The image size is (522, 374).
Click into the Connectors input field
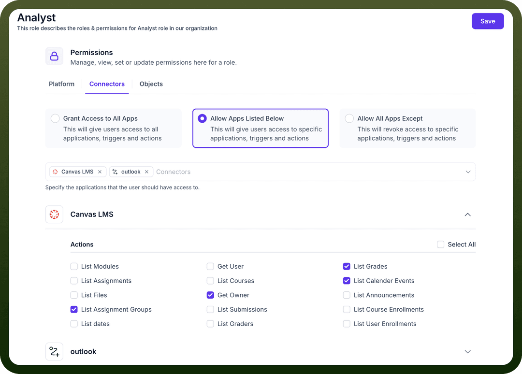point(308,172)
